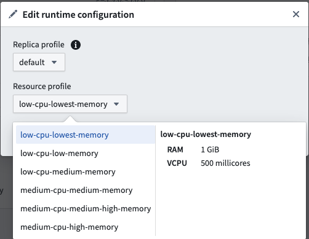Open the Replica profile default dropdown

(x=39, y=62)
